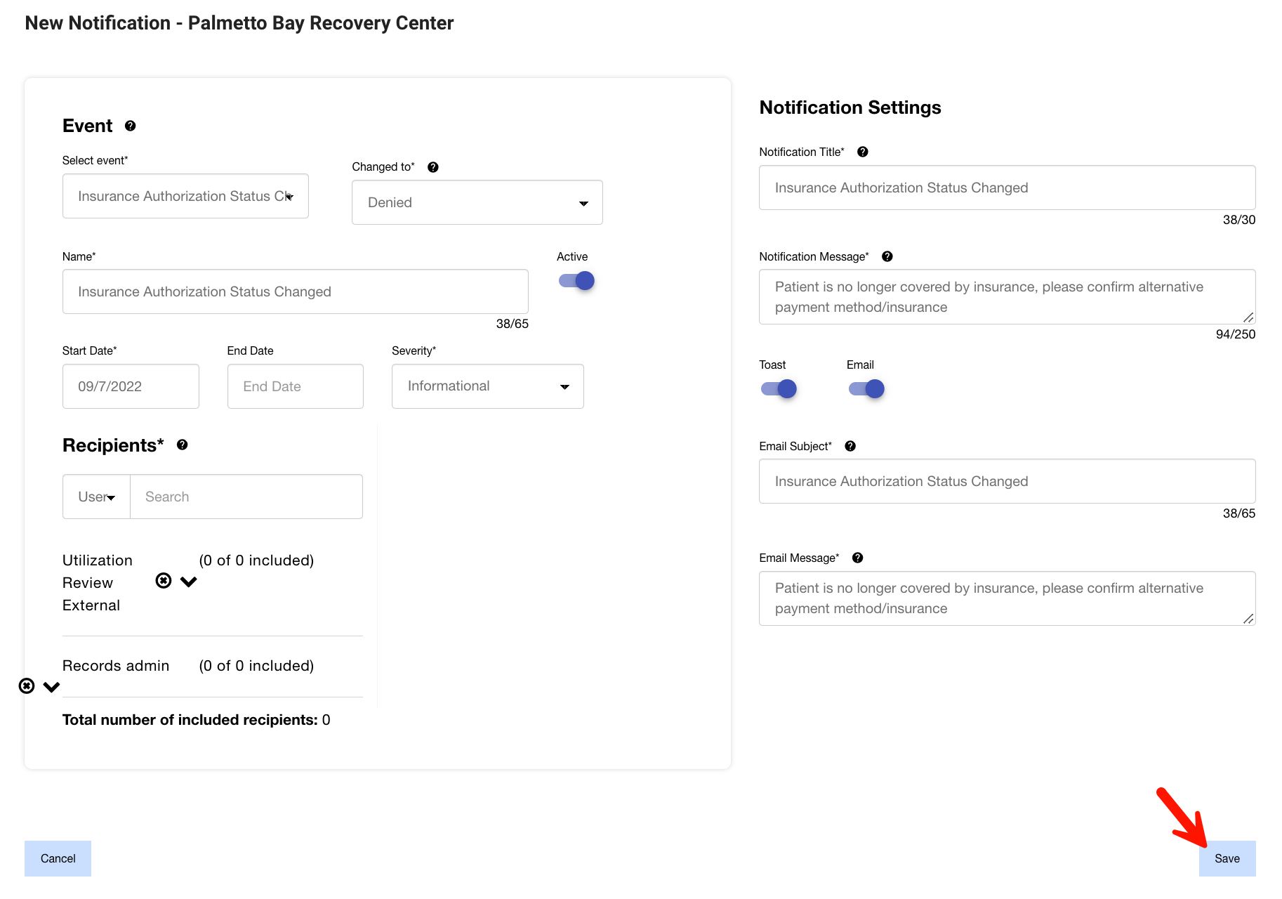The height and width of the screenshot is (899, 1282).
Task: Open the Select event dropdown
Action: [x=185, y=196]
